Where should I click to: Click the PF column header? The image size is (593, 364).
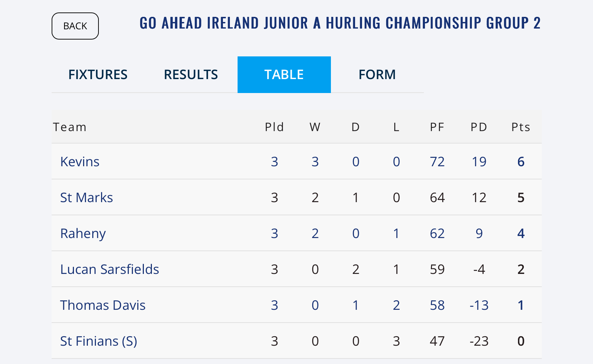437,127
